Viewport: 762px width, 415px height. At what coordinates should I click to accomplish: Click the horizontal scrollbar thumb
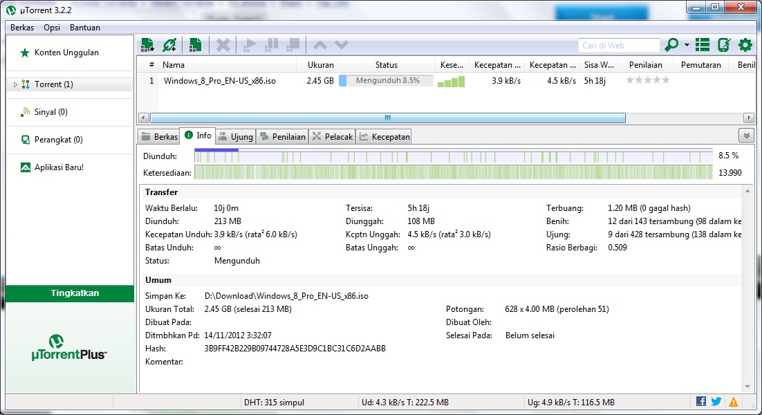(x=388, y=118)
